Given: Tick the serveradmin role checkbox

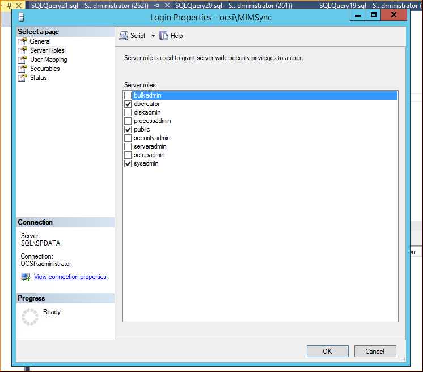Looking at the screenshot, I should pyautogui.click(x=128, y=146).
